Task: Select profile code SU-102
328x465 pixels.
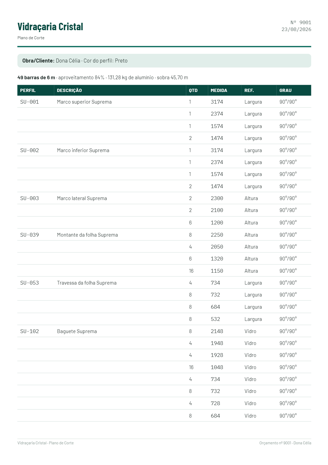Action: click(x=30, y=331)
